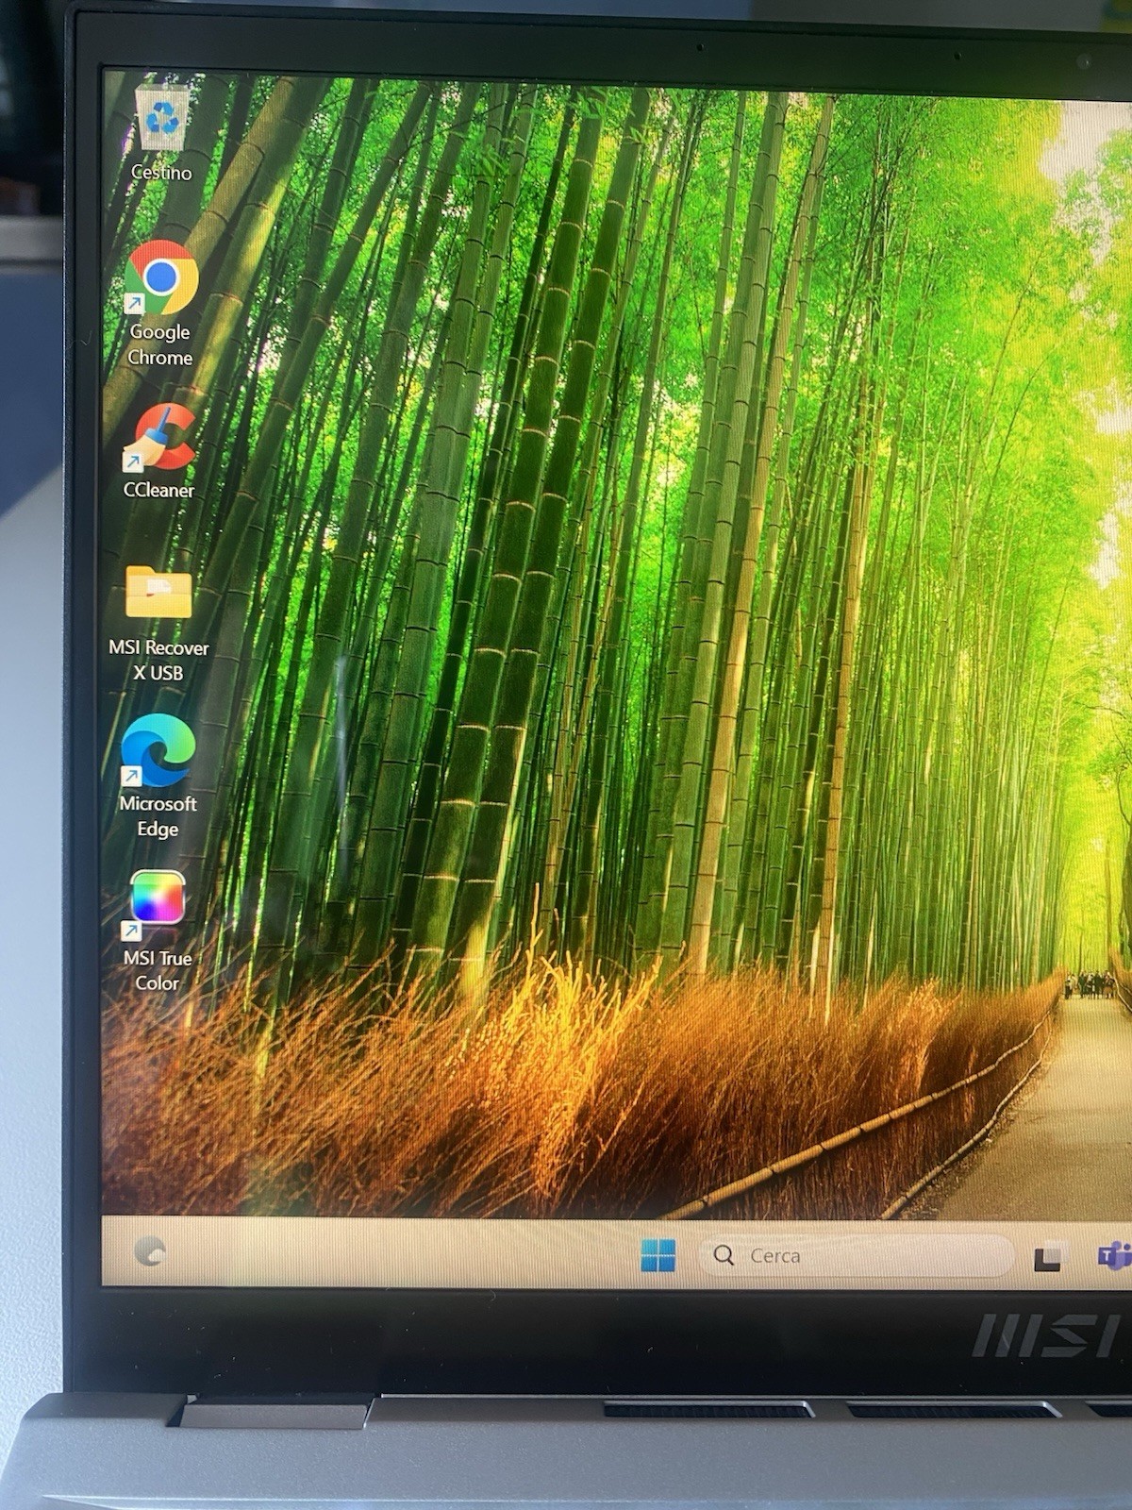Open Task View on the taskbar

(x=1047, y=1258)
